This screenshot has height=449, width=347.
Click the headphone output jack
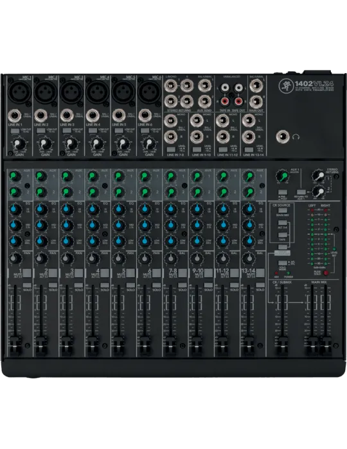click(283, 137)
